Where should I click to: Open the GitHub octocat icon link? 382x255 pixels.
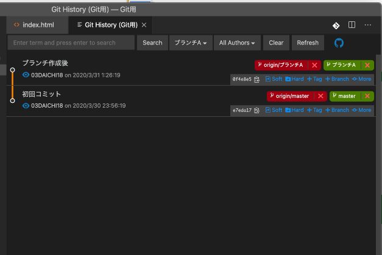click(x=339, y=43)
